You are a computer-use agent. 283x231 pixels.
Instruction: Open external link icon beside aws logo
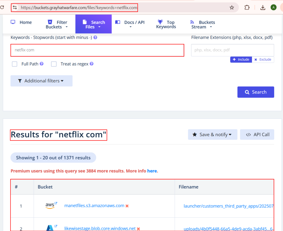click(x=56, y=203)
